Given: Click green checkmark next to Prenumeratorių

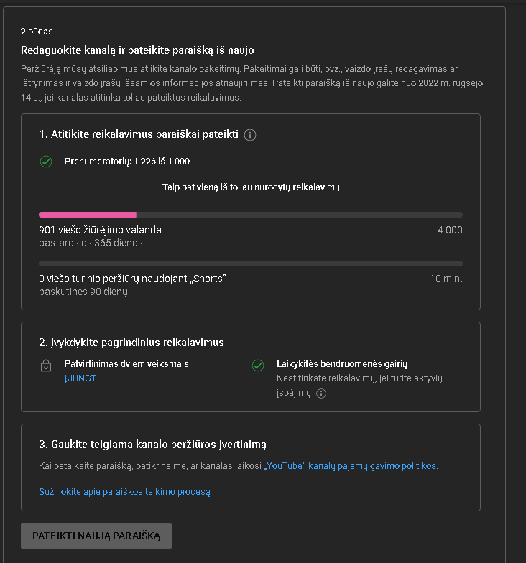Looking at the screenshot, I should click(46, 162).
